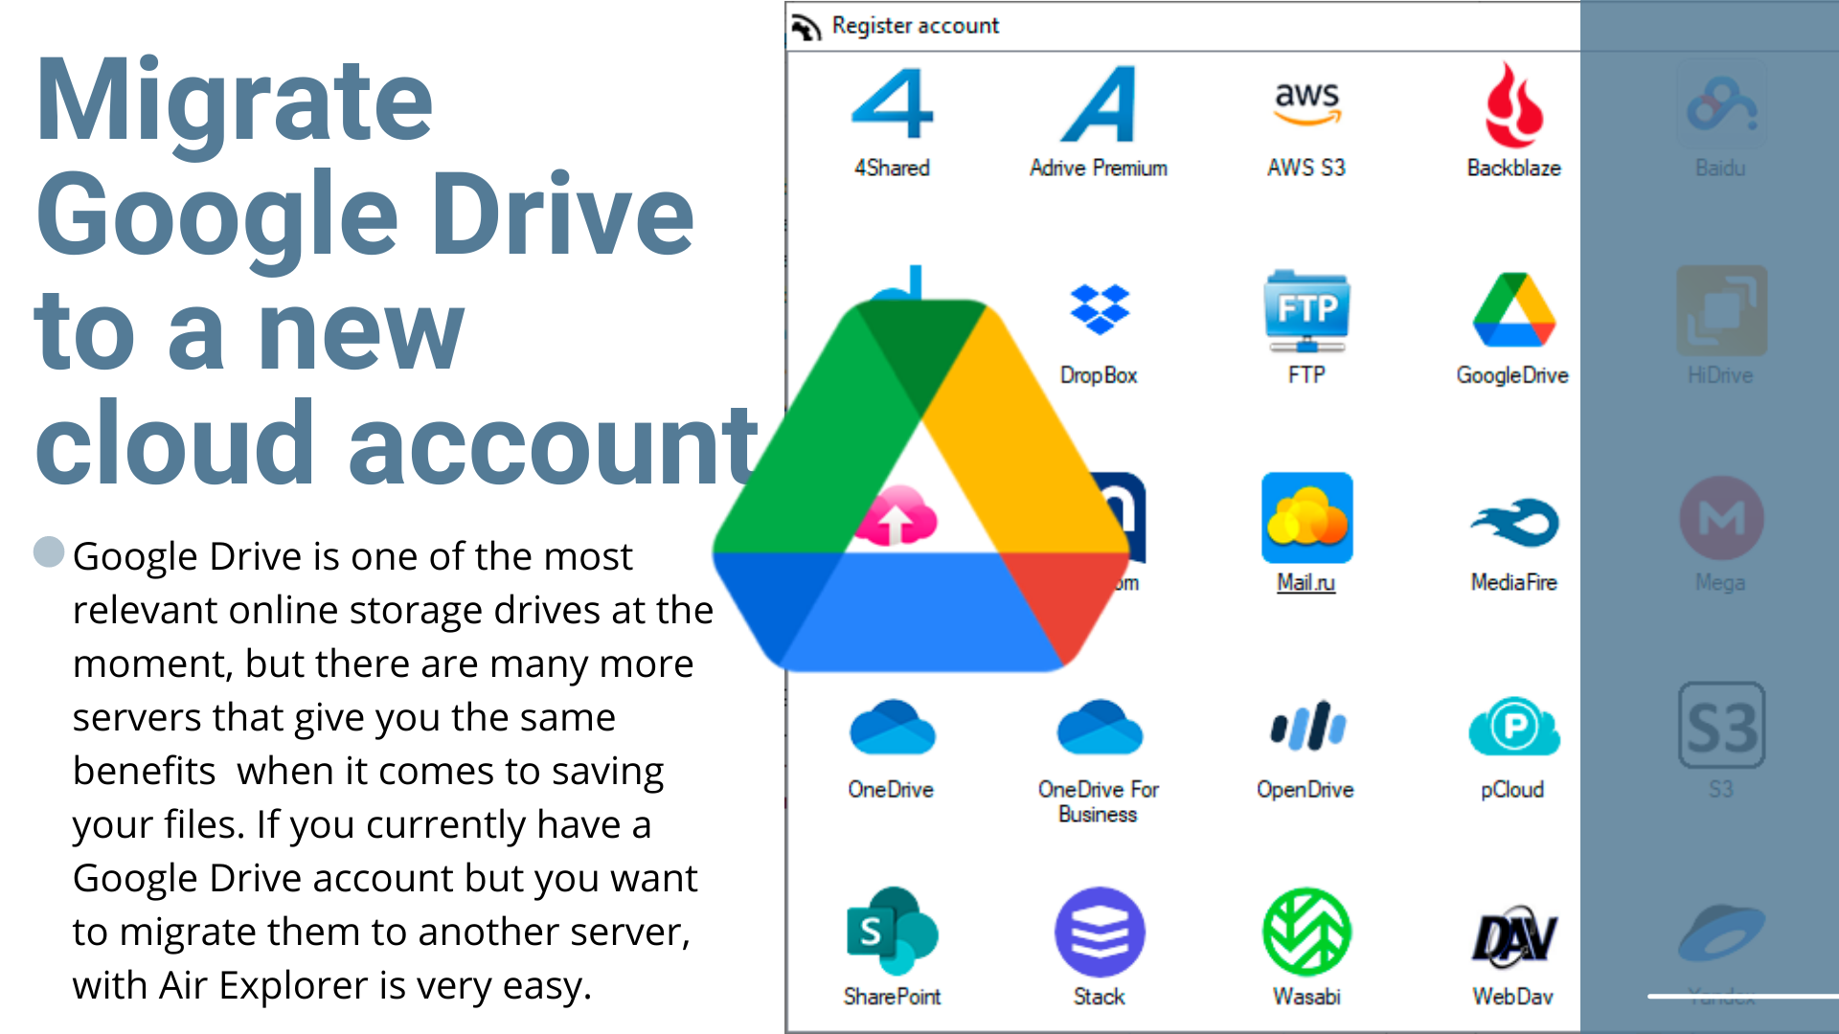The height and width of the screenshot is (1034, 1839).
Task: Select OneDrive For Business icon
Action: click(1099, 727)
